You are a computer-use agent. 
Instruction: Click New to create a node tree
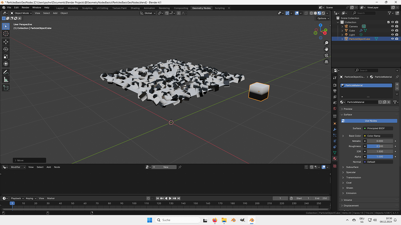[166, 167]
